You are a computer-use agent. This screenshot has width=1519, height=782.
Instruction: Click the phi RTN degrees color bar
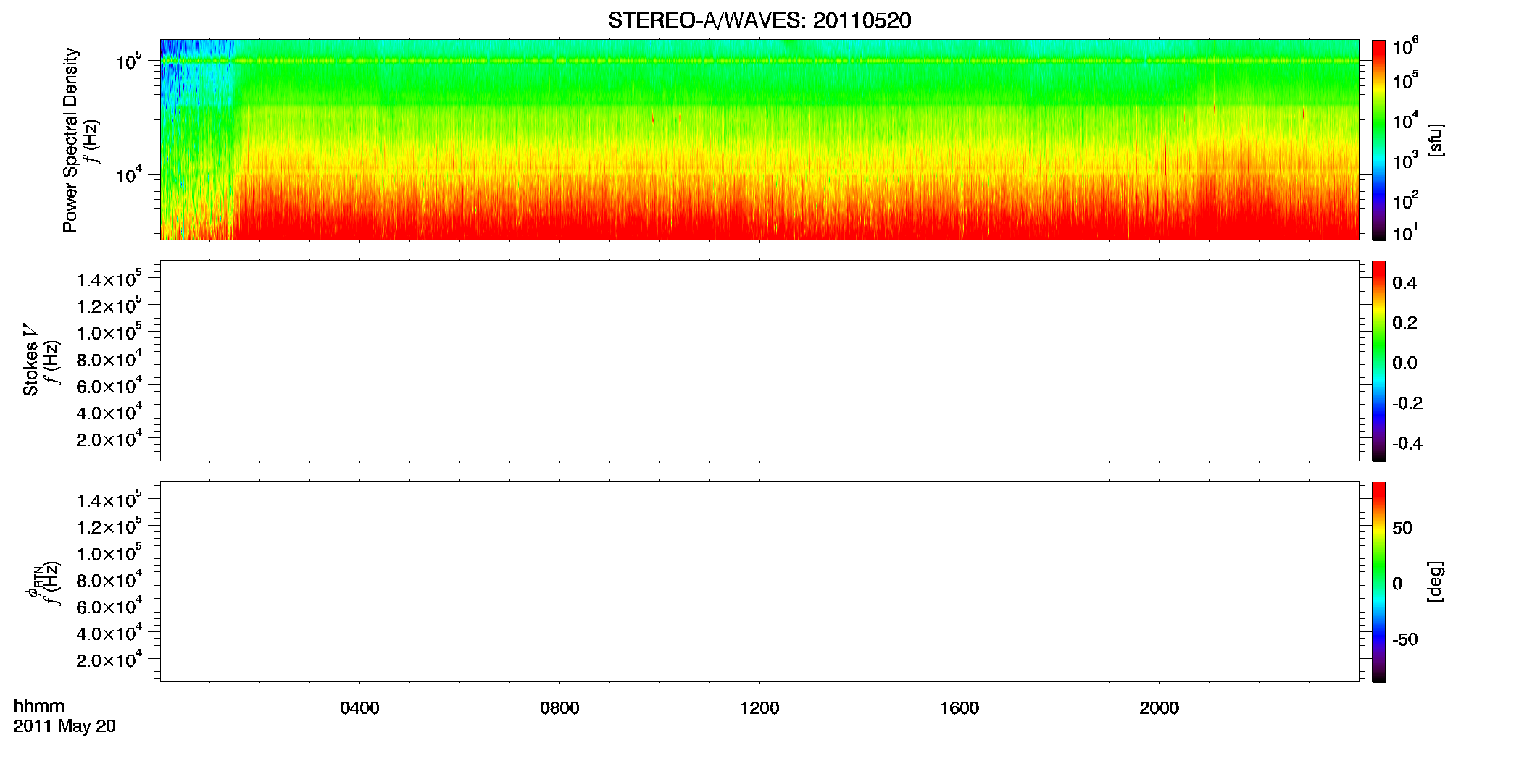(x=1379, y=581)
